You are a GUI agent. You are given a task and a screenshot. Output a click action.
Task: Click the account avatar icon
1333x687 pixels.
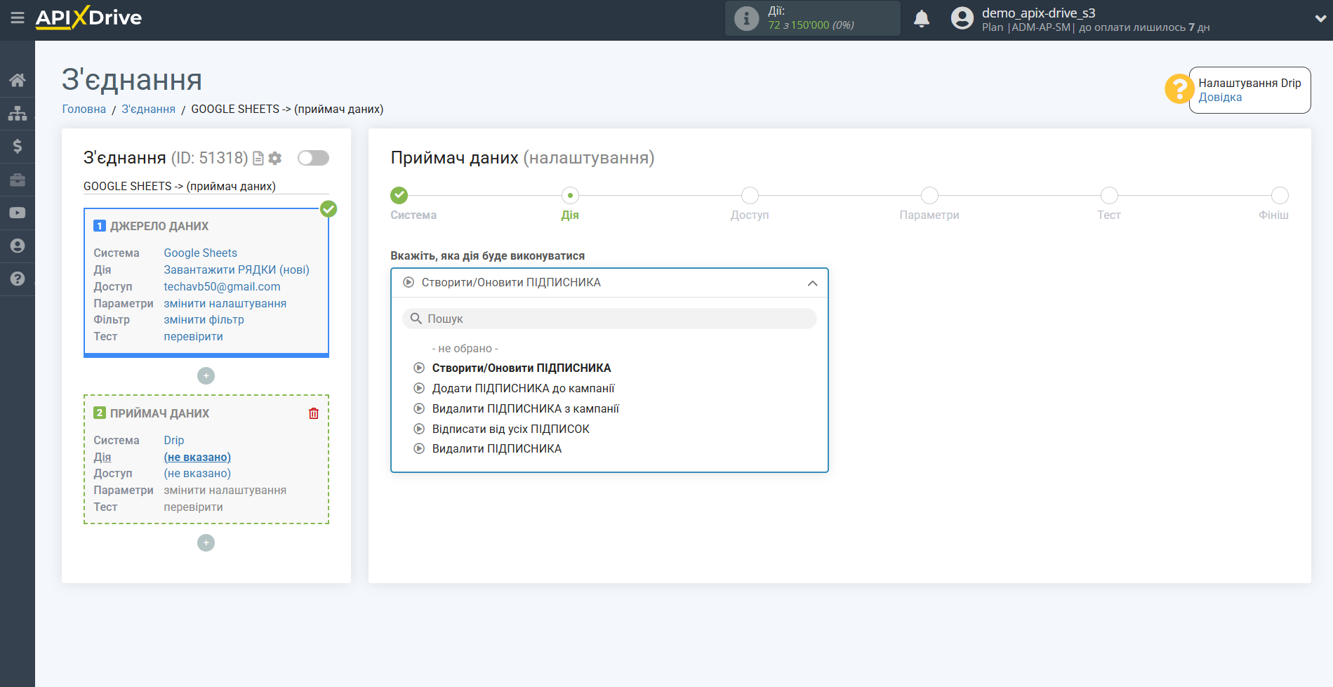(962, 18)
